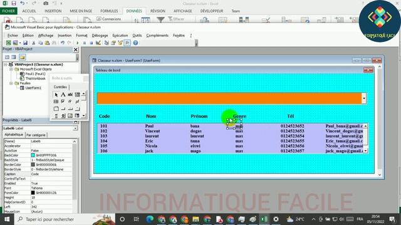Select the 'Prénom' label on the UserForm
This screenshot has height=225, width=401.
coord(199,116)
